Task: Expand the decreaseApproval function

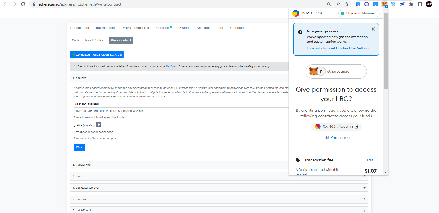Action: pos(219,188)
